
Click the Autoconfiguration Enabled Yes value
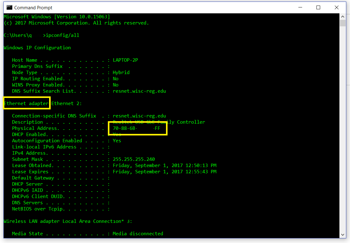coord(117,141)
